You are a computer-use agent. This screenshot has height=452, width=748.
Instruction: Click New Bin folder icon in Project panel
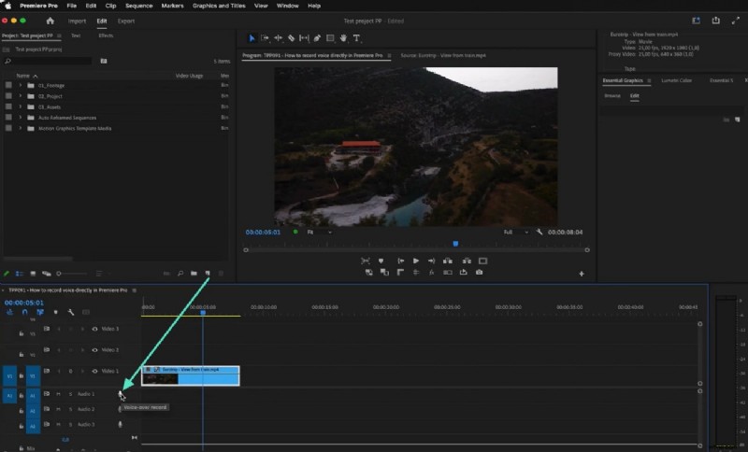tap(194, 274)
